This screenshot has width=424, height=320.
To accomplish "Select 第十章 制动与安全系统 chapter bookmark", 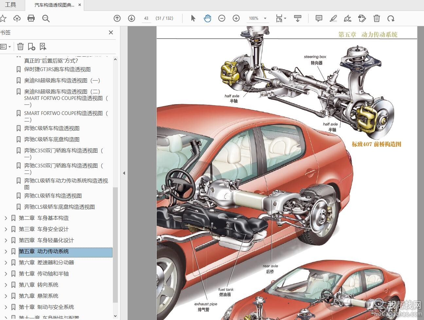I will coord(46,307).
